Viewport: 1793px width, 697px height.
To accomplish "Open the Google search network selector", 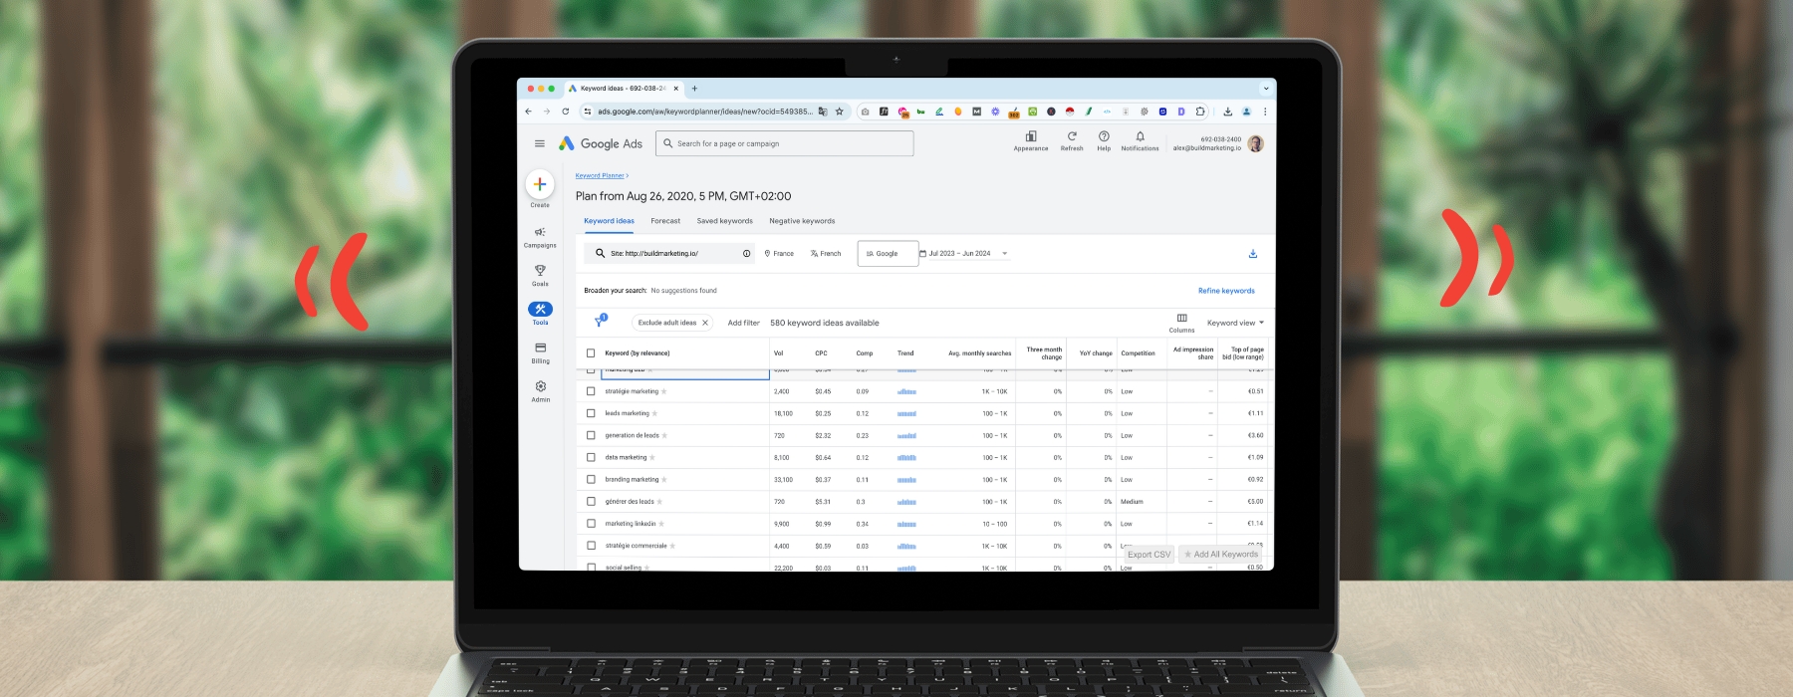I will [887, 254].
